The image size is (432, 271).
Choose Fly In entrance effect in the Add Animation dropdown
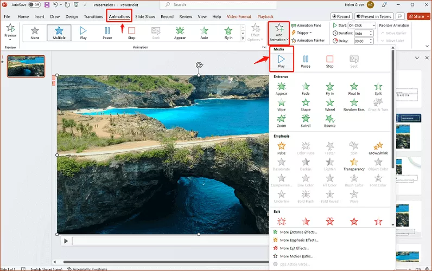point(329,89)
